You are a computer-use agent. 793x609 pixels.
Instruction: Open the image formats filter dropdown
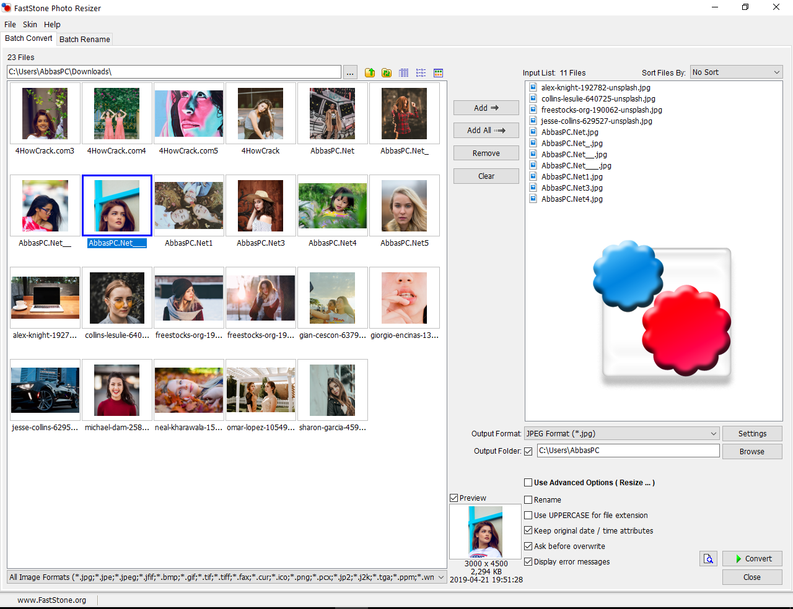441,577
